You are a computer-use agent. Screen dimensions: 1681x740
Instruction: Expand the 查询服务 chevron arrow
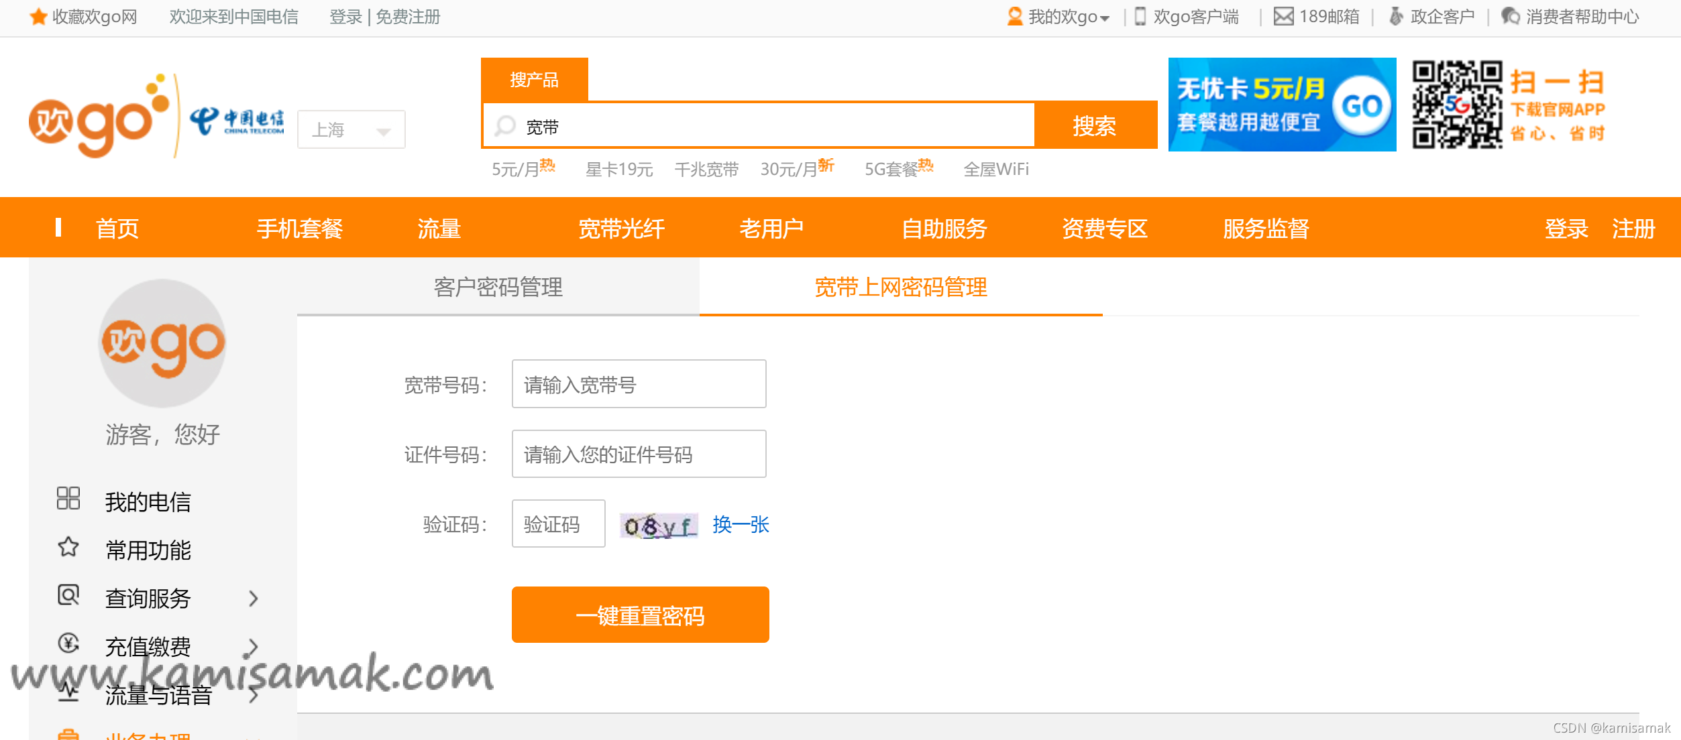[x=253, y=598]
